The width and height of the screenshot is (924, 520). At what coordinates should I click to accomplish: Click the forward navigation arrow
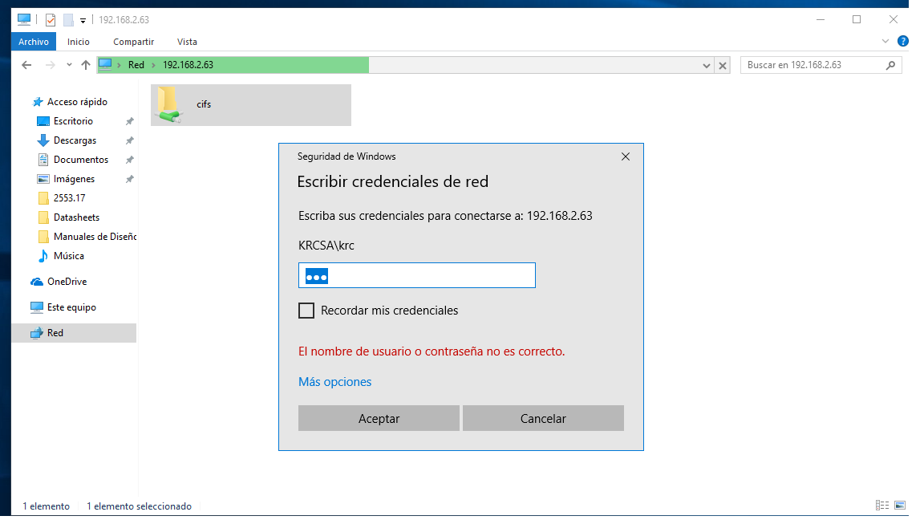pos(50,65)
